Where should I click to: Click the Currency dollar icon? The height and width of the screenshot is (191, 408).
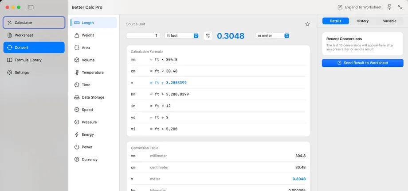click(x=77, y=159)
